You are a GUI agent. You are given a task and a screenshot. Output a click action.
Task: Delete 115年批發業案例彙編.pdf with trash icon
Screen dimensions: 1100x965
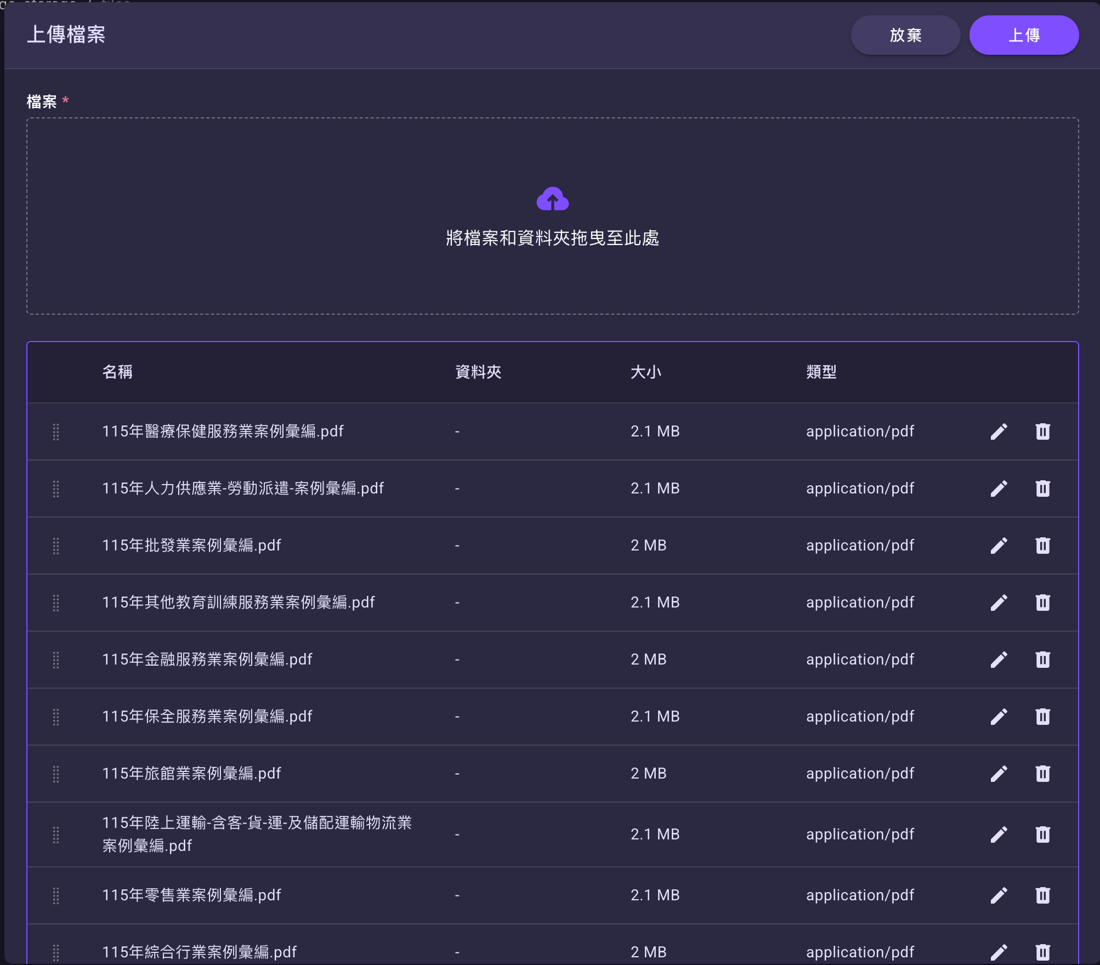(1042, 546)
